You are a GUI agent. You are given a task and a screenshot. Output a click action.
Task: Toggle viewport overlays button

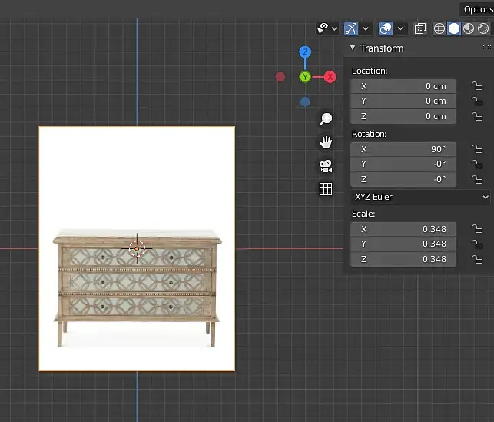point(386,28)
